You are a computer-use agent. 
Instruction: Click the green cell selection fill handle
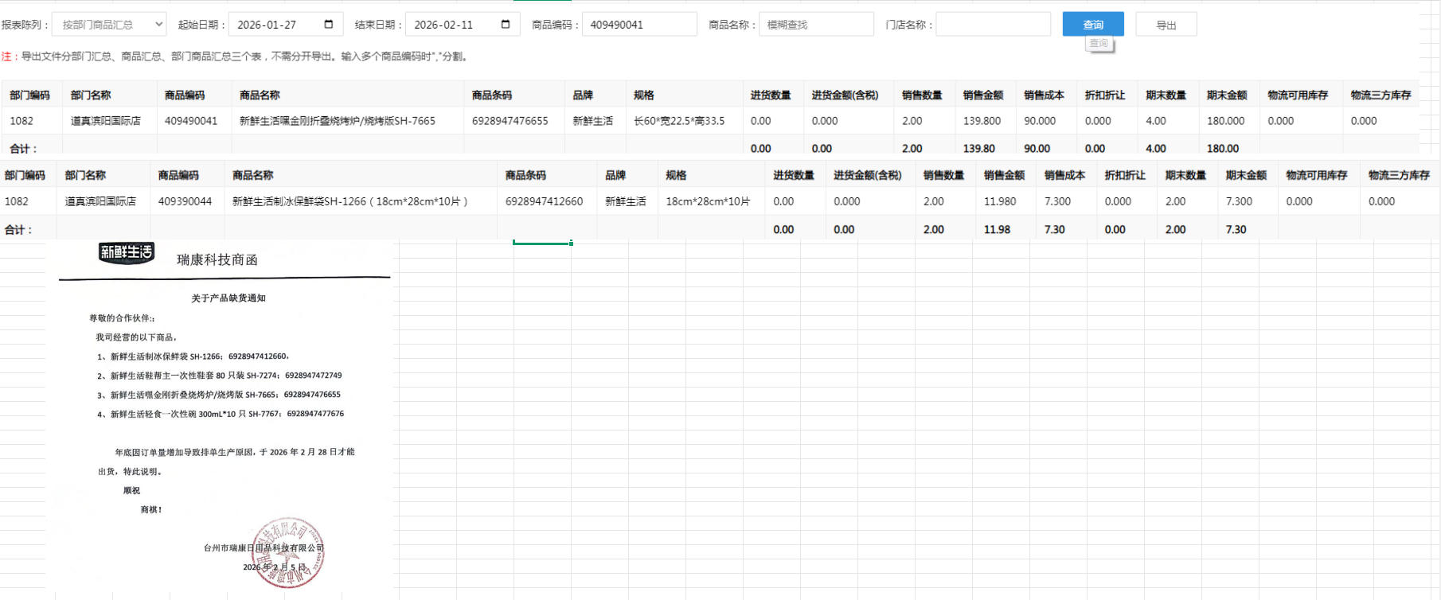pyautogui.click(x=571, y=243)
